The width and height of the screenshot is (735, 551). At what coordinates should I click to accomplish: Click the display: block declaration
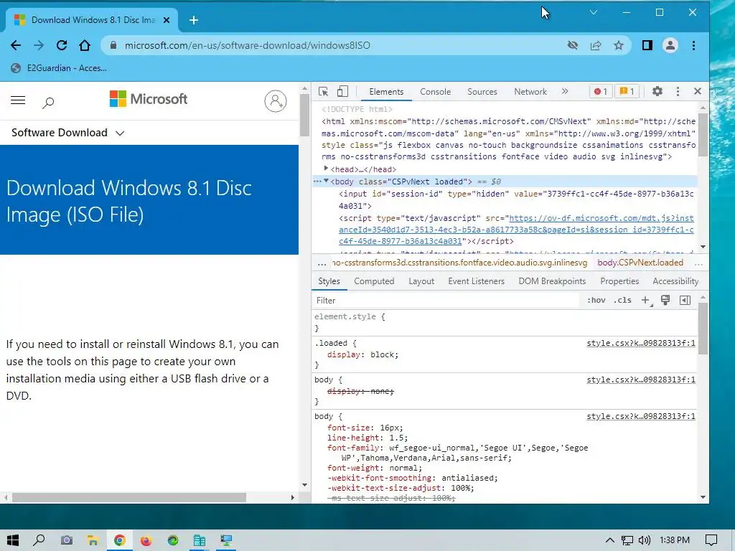click(362, 354)
